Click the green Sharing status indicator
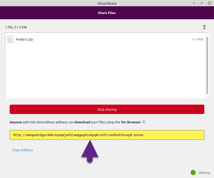The image size is (214, 178). tap(193, 173)
